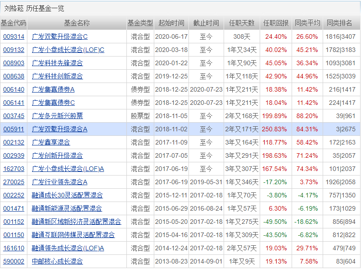Open fund code link 008638
The image size is (361, 269).
(14, 76)
